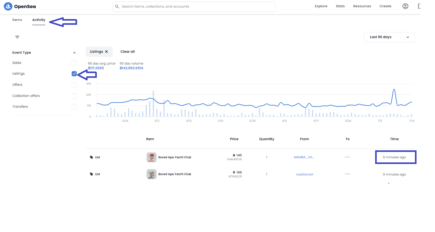
Task: Click the From column header
Action: [304, 139]
